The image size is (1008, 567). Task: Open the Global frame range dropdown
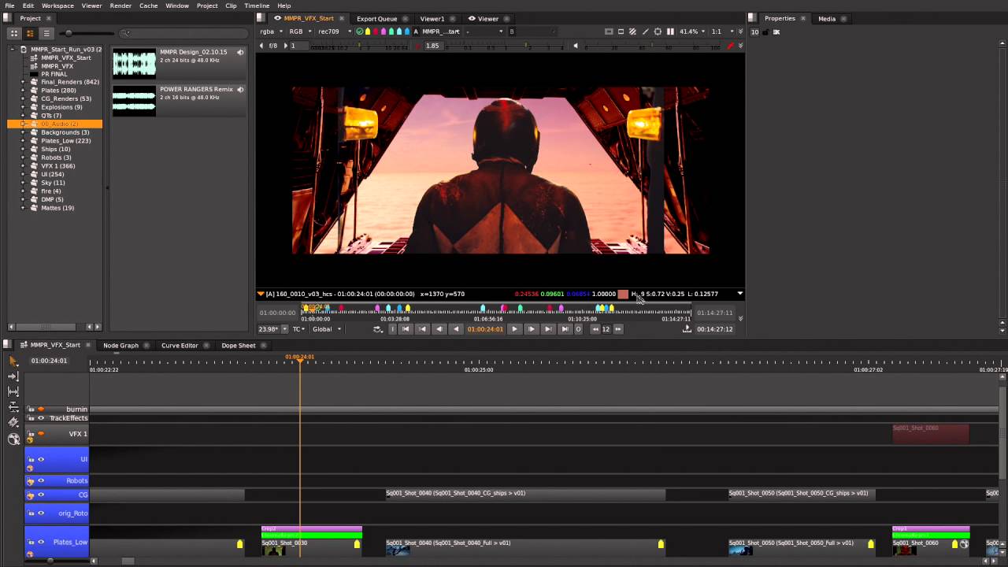[x=327, y=329]
